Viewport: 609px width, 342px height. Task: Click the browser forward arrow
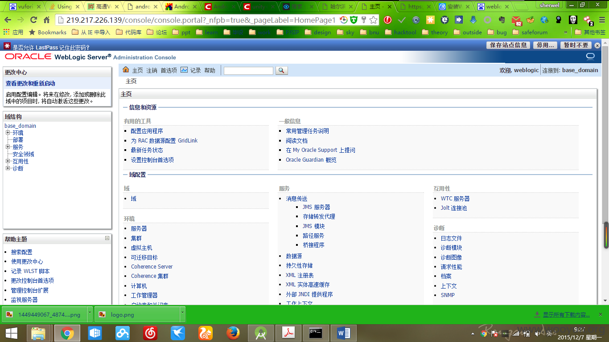coord(21,20)
